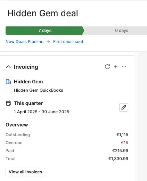Open the First email sent stage link

(x=68, y=42)
